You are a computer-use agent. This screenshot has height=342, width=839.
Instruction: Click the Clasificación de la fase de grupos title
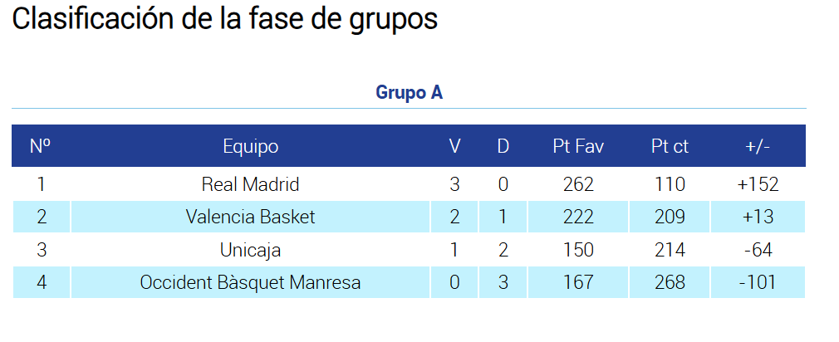[x=224, y=19]
